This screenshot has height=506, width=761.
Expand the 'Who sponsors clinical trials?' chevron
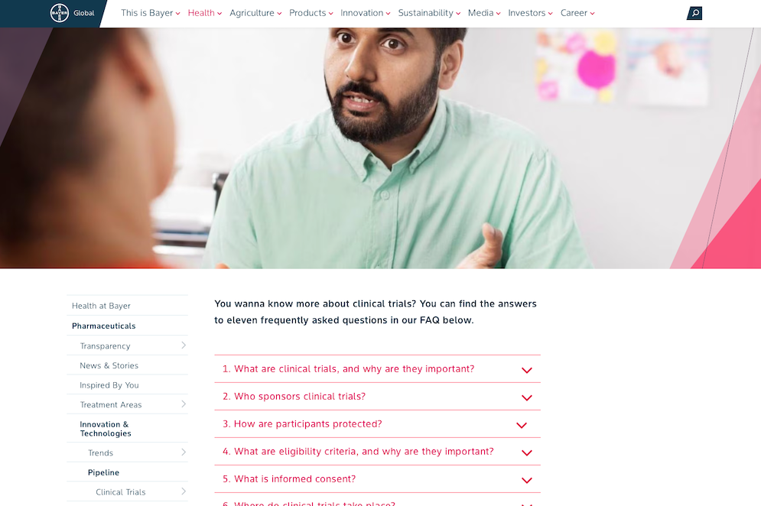pyautogui.click(x=527, y=397)
